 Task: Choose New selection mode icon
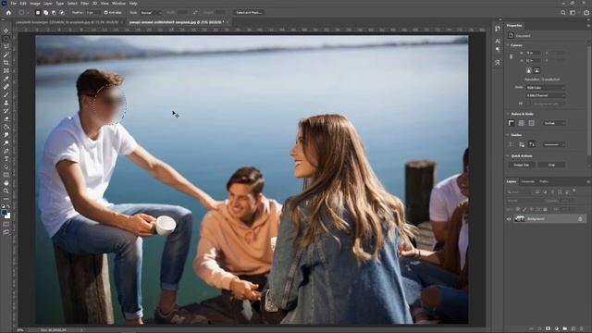(x=38, y=12)
